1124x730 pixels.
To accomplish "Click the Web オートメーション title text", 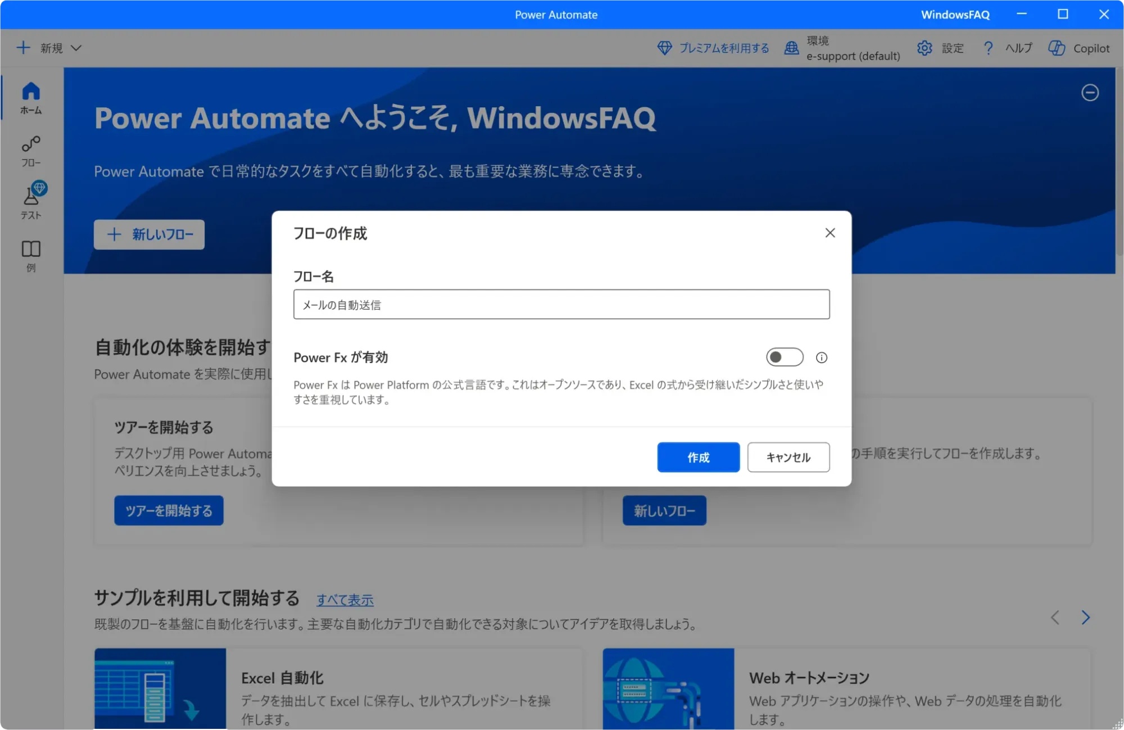I will point(809,678).
